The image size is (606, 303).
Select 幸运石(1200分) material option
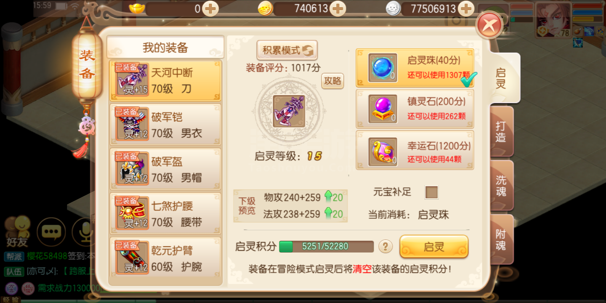[415, 150]
